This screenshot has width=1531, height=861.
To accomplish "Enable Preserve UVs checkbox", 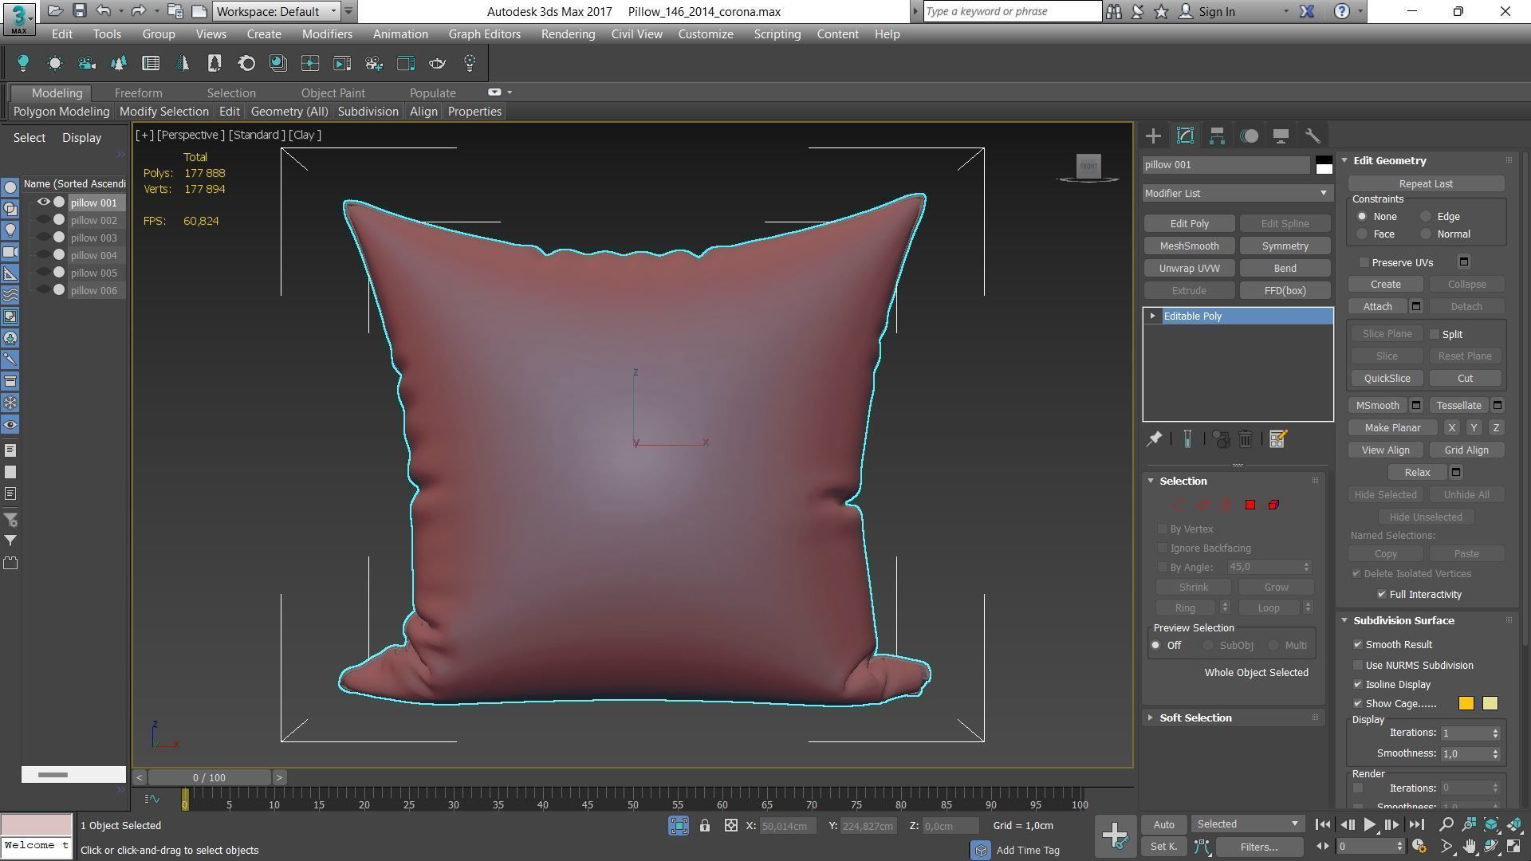I will 1364,262.
